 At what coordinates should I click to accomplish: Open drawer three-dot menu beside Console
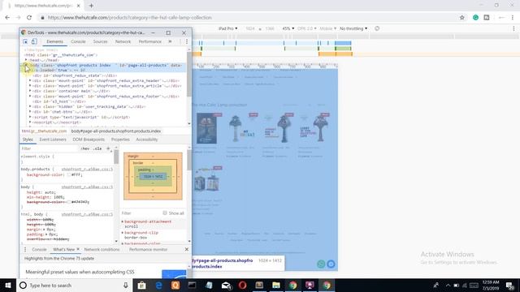click(25, 249)
